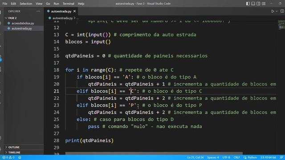Toggle the bottom panel layout icon
Screen dimensions: 285x160
(x=253, y=4)
